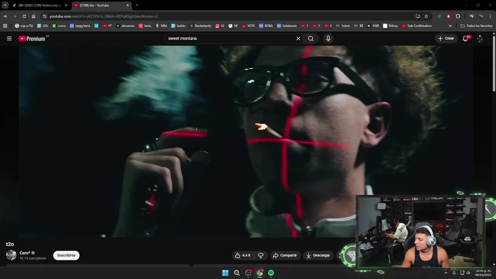Open the tab search dropdown arrow
Viewport: 496px width, 279px height.
tap(5, 5)
